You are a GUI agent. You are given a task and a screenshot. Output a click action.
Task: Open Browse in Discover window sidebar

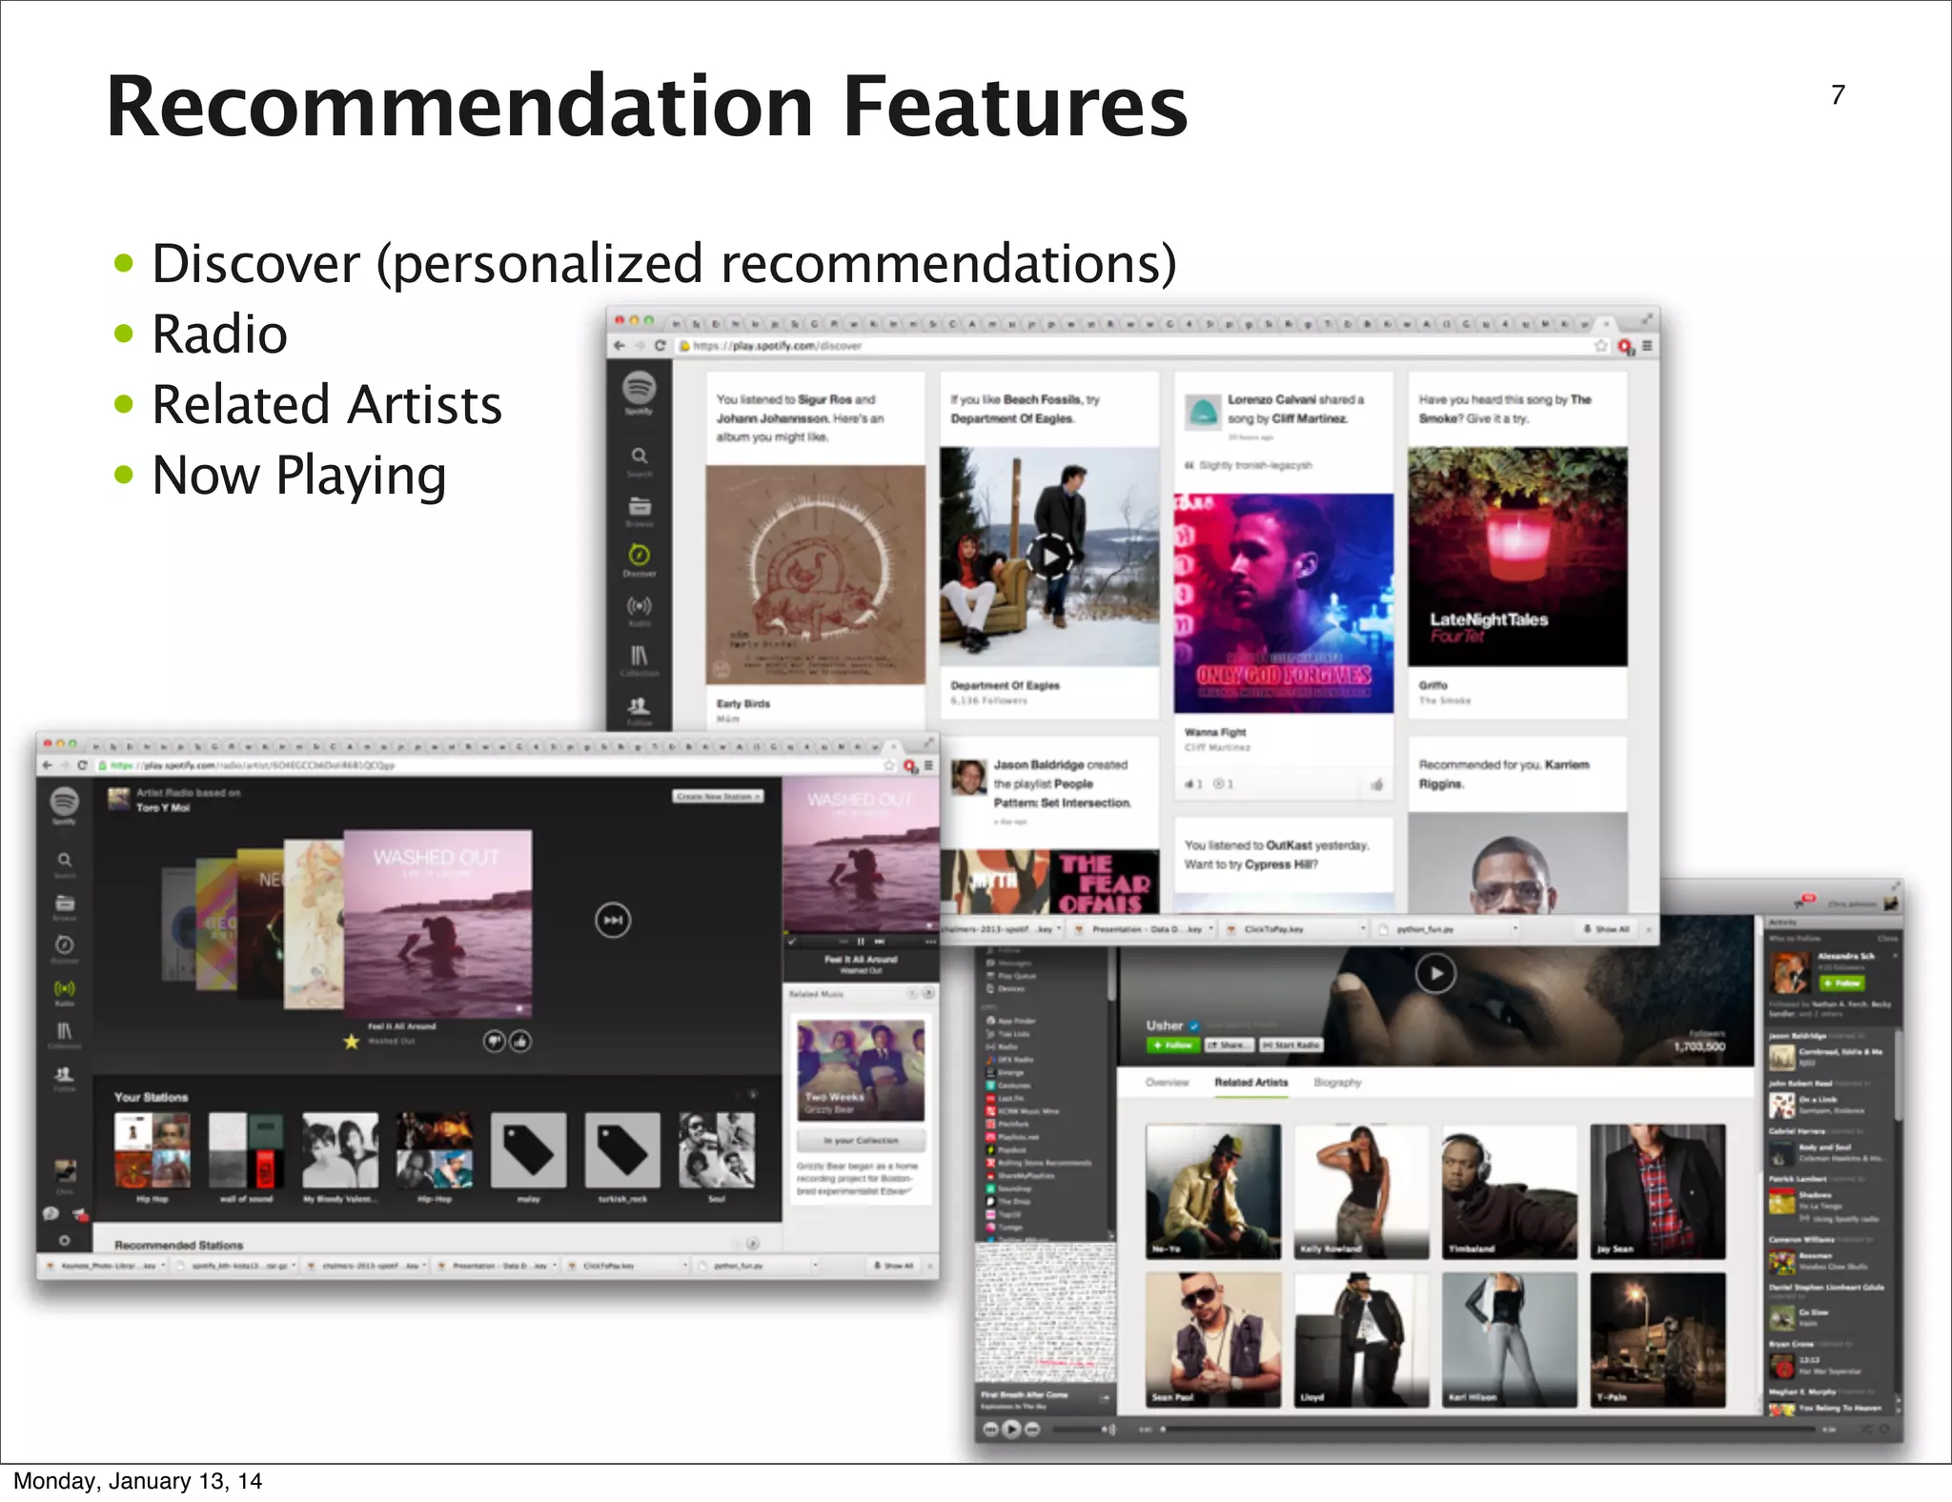click(640, 511)
